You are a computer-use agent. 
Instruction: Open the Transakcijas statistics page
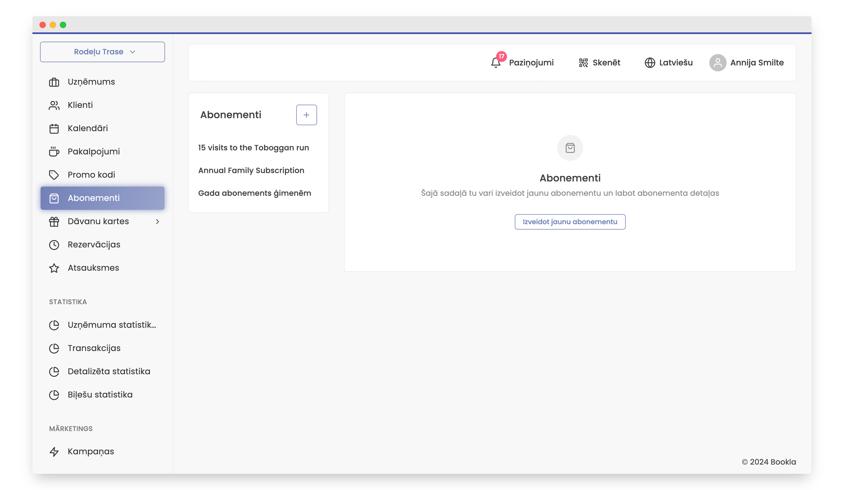[x=94, y=348]
